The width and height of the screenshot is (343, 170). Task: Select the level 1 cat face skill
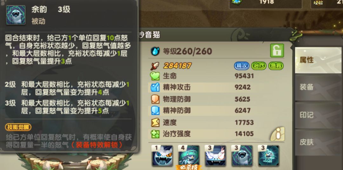tap(162, 156)
